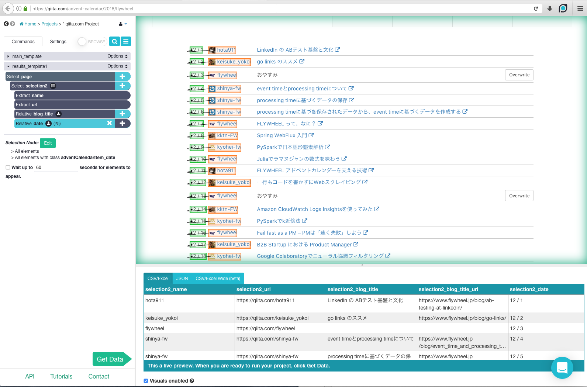
Task: Open the browser hamburger menu
Action: click(x=580, y=8)
